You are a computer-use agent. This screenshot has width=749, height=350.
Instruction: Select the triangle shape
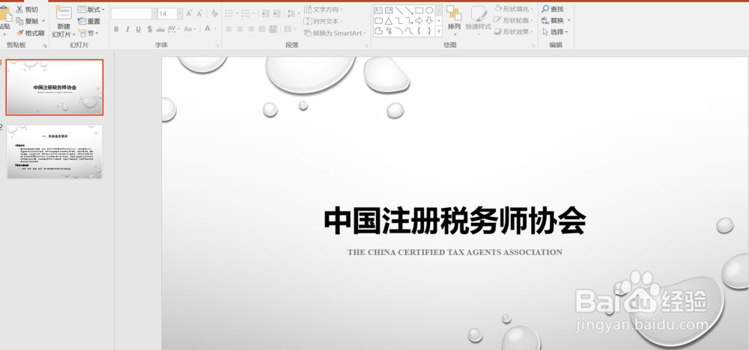pos(389,20)
